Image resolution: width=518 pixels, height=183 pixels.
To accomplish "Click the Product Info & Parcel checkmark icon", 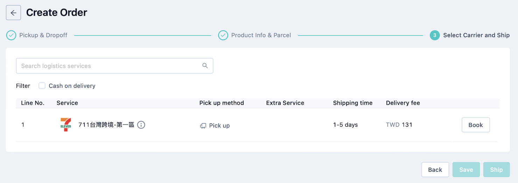I will pyautogui.click(x=223, y=35).
